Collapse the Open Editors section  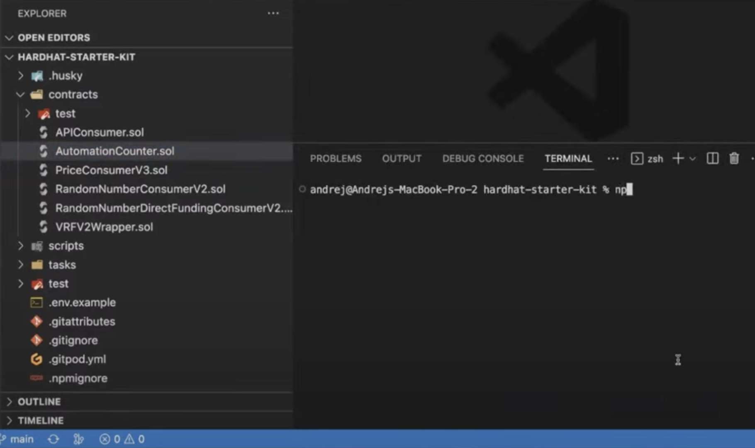point(9,38)
